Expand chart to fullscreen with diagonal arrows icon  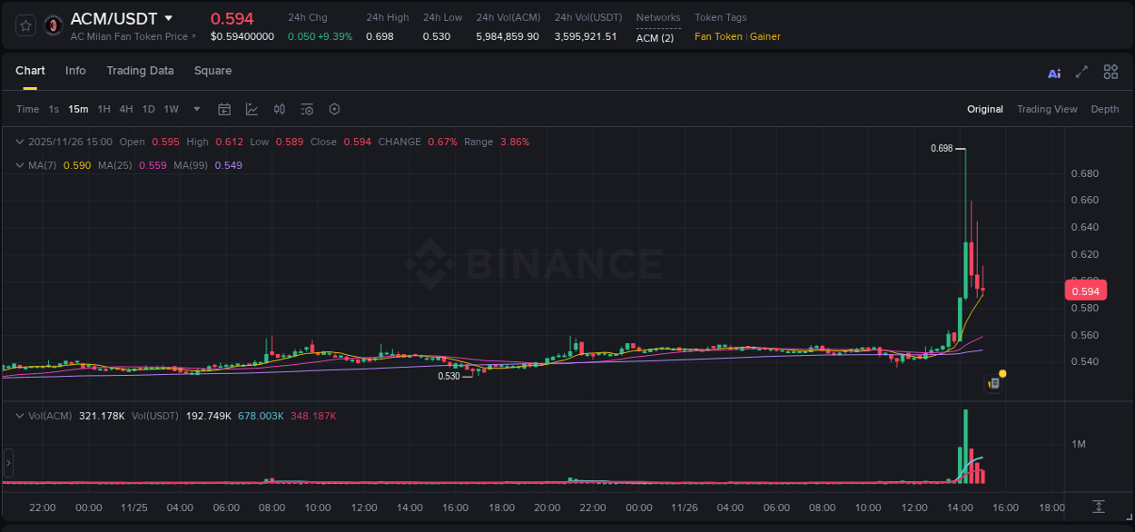pyautogui.click(x=1081, y=72)
